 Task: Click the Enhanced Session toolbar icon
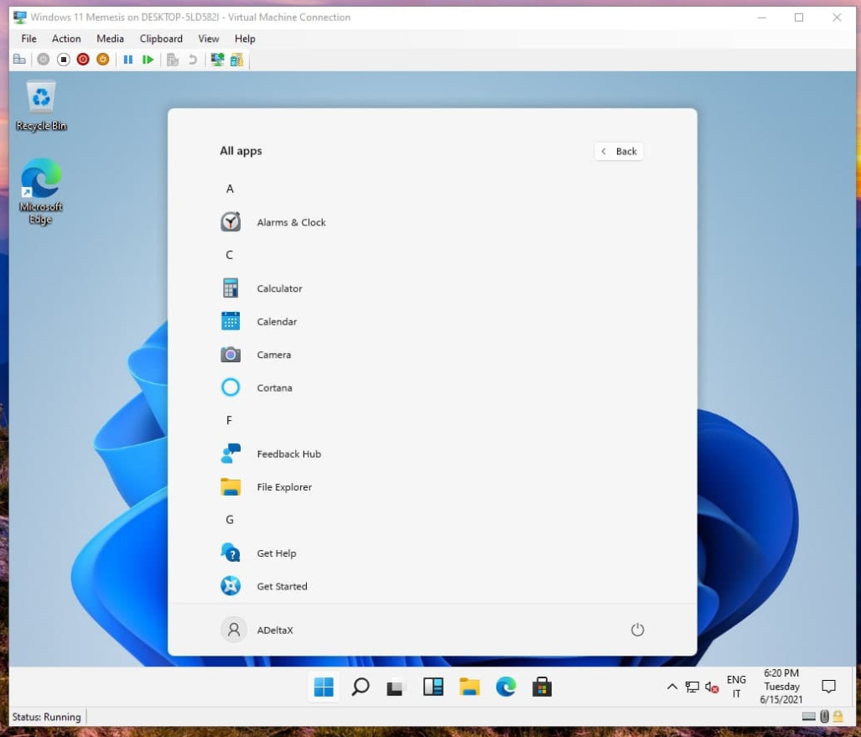pyautogui.click(x=217, y=60)
